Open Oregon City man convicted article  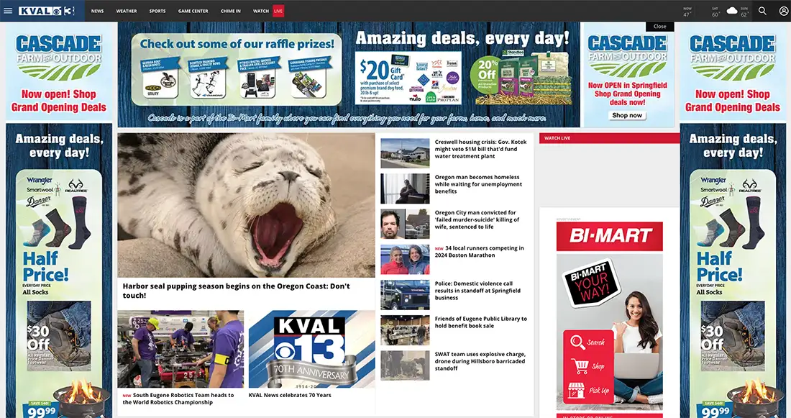pyautogui.click(x=477, y=219)
